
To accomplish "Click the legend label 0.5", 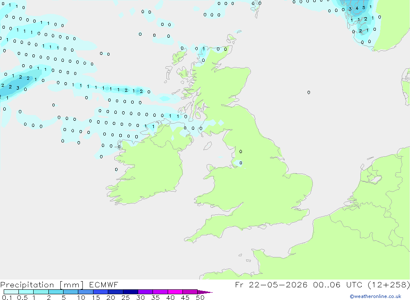I will point(22,298).
